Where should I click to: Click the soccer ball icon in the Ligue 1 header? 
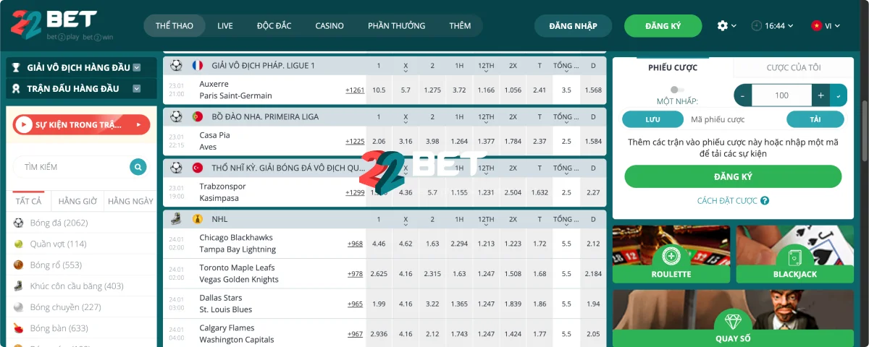tap(176, 65)
